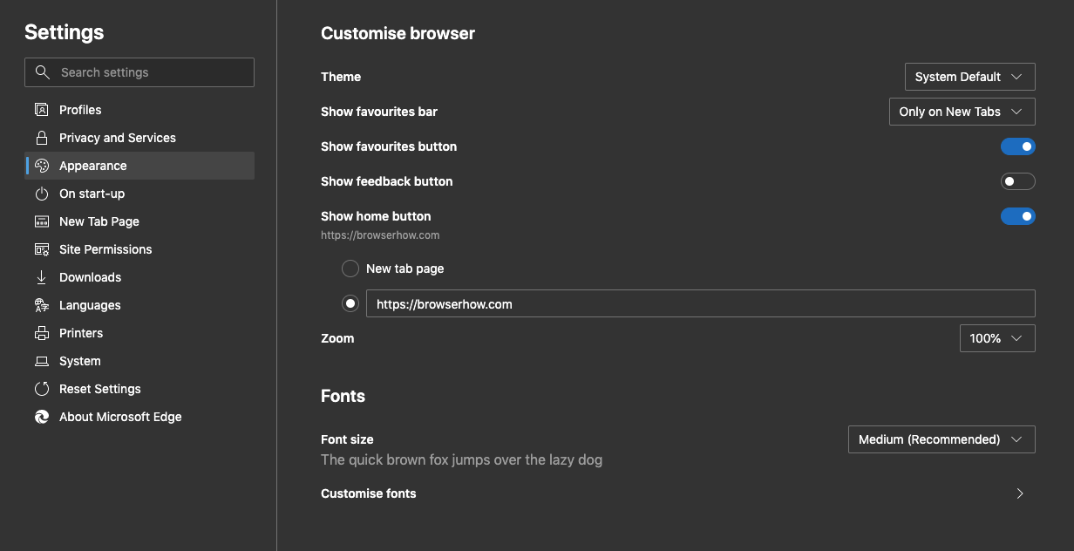The image size is (1074, 551).
Task: Select the Downloads arrow icon
Action: (x=42, y=276)
